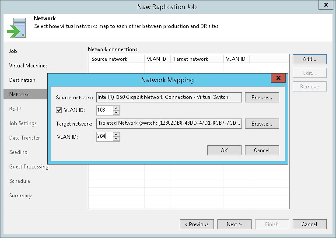Browse for the target network

[262, 124]
